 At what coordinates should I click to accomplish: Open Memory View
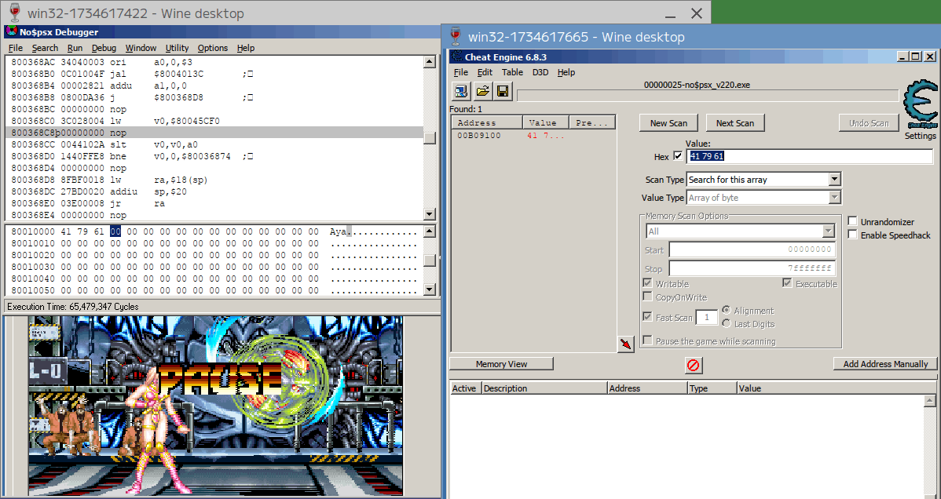[501, 364]
